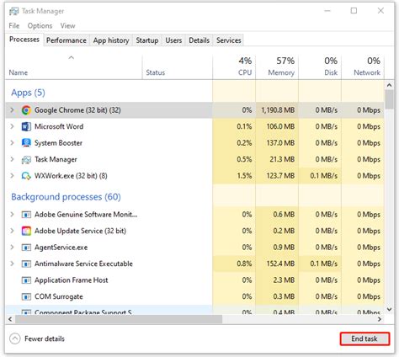The image size is (399, 357).
Task: Select the Application Frame Host row name
Action: (x=72, y=280)
